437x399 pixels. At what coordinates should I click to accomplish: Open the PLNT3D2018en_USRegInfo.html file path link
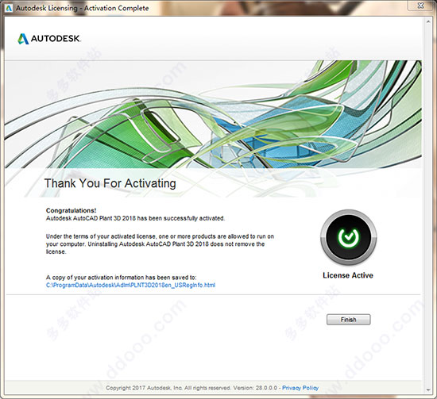(130, 285)
